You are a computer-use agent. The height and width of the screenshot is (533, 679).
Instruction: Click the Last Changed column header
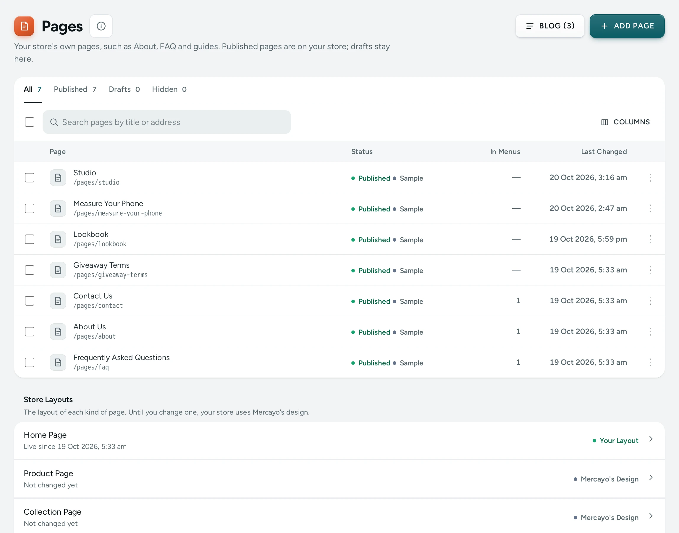click(x=604, y=152)
